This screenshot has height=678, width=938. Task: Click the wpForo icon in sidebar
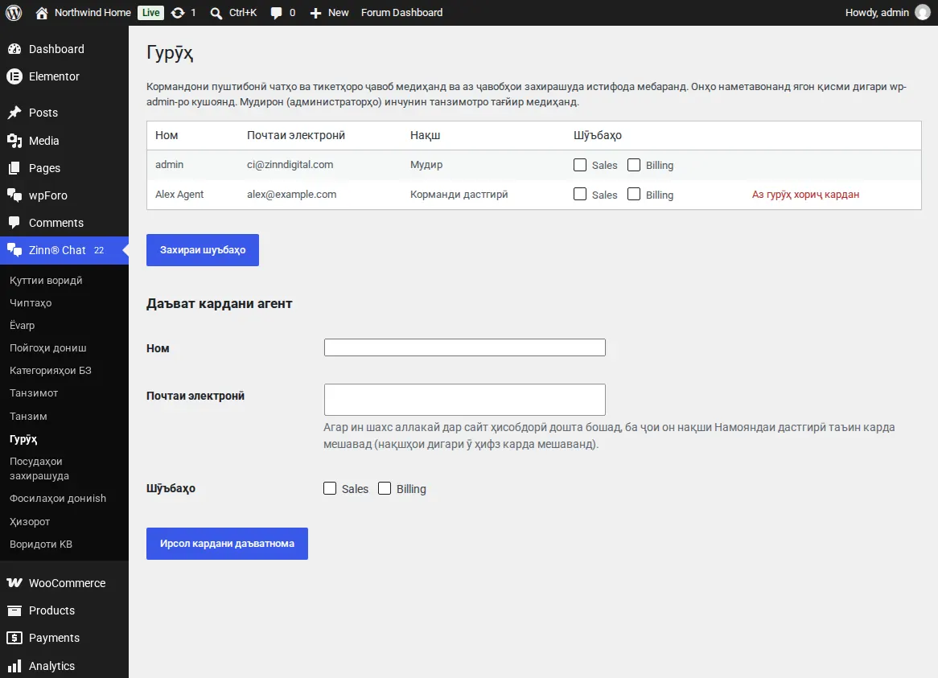(14, 195)
